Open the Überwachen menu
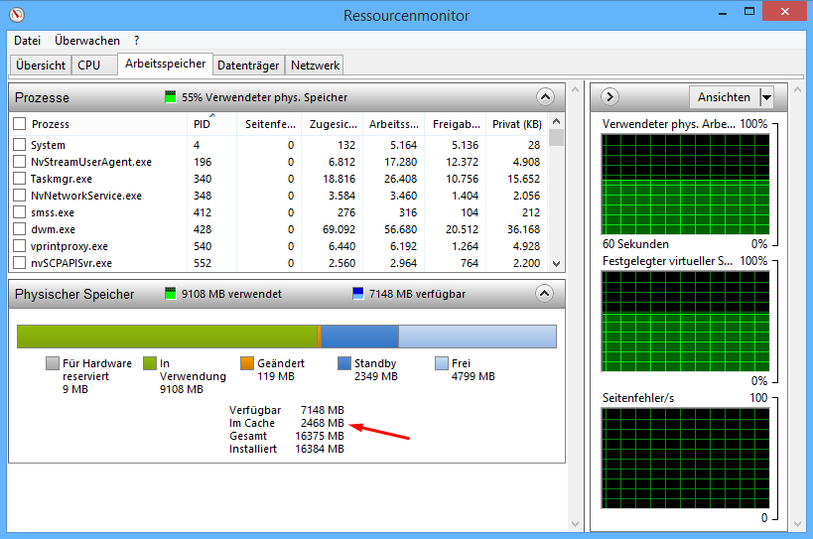Screen dimensions: 813x539 (87, 41)
